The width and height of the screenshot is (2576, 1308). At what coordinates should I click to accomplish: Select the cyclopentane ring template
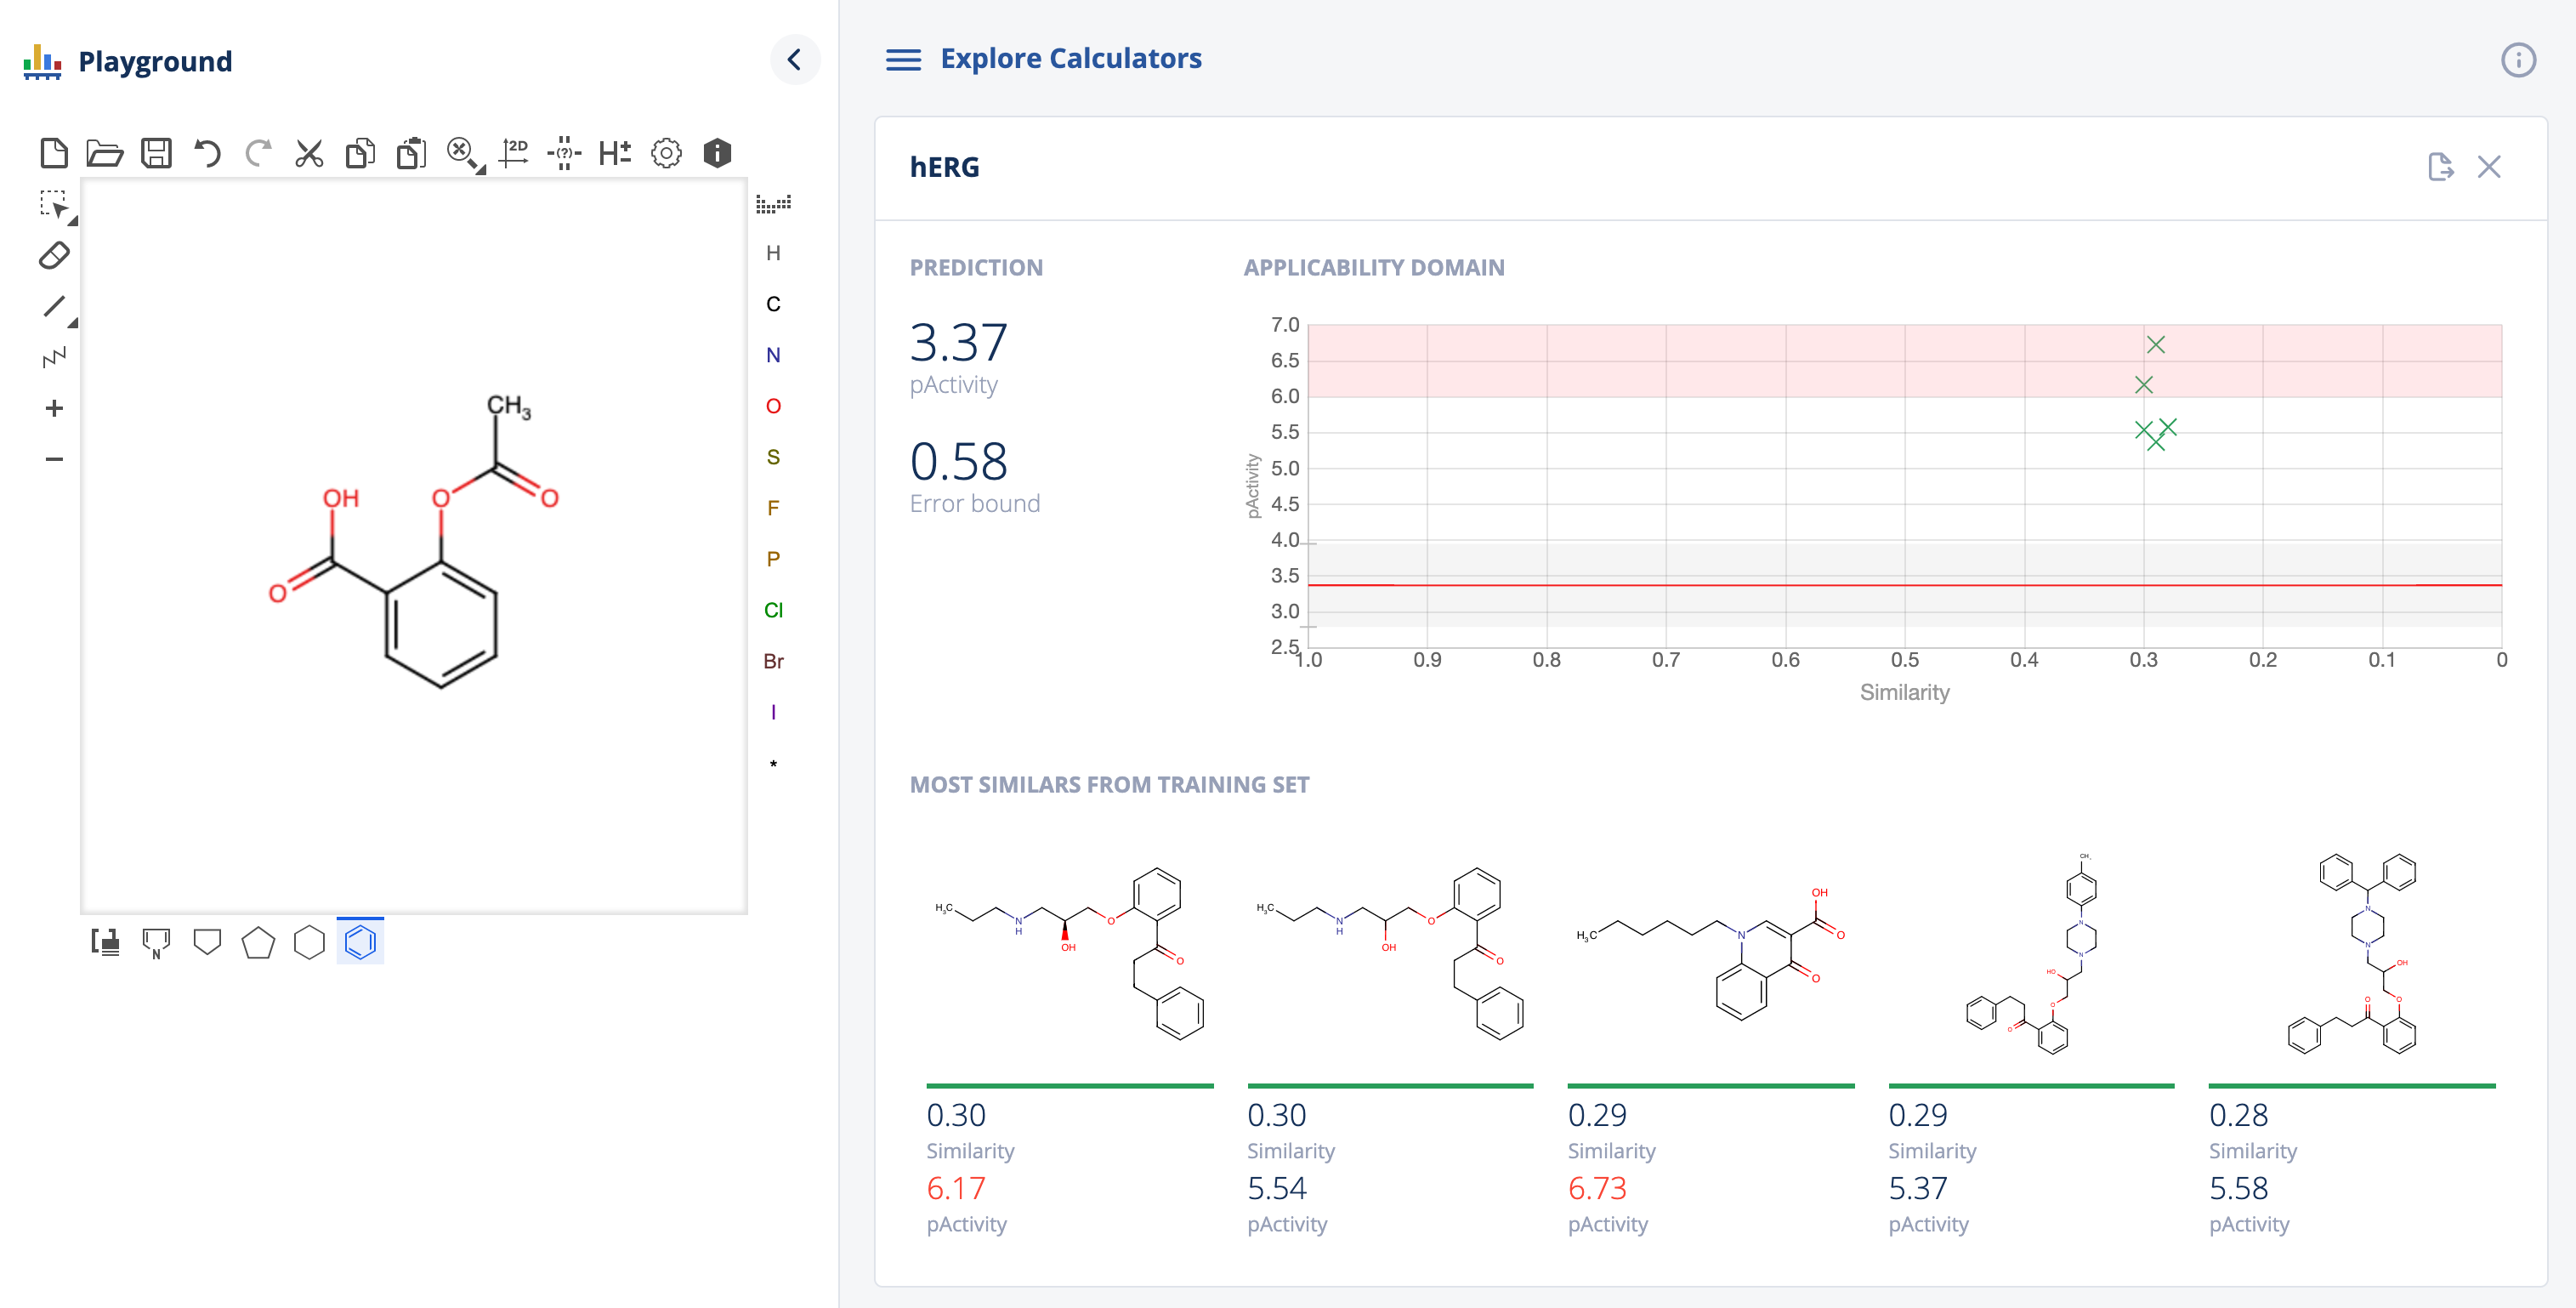(x=258, y=942)
